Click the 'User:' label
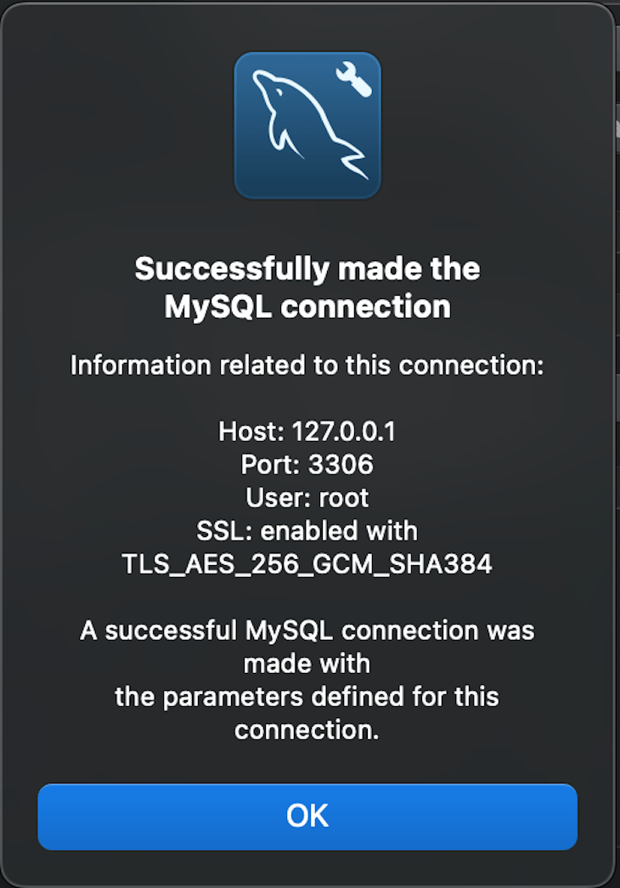 tap(272, 498)
